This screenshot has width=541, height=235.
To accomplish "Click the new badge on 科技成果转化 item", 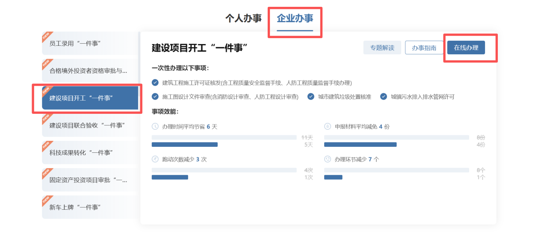I will click(46, 146).
